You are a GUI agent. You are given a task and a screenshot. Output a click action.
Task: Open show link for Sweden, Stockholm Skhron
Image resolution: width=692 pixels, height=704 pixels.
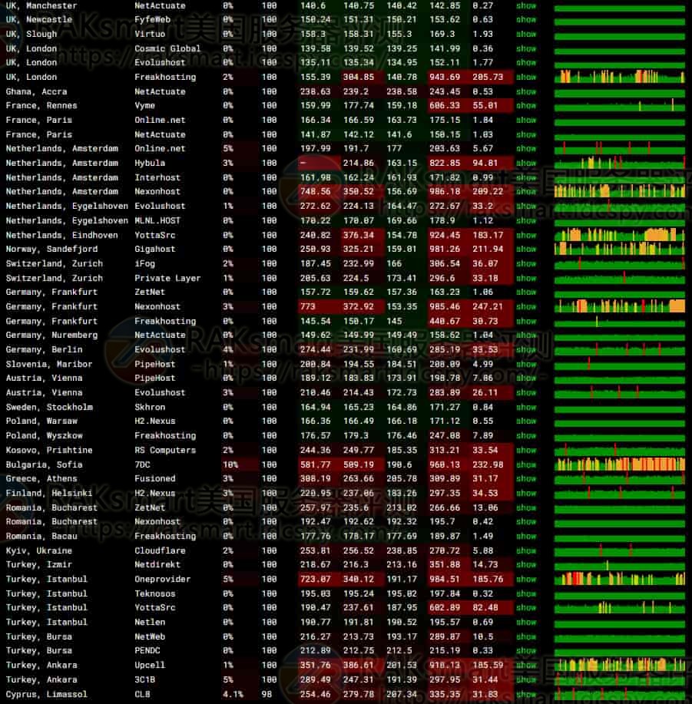pyautogui.click(x=526, y=407)
